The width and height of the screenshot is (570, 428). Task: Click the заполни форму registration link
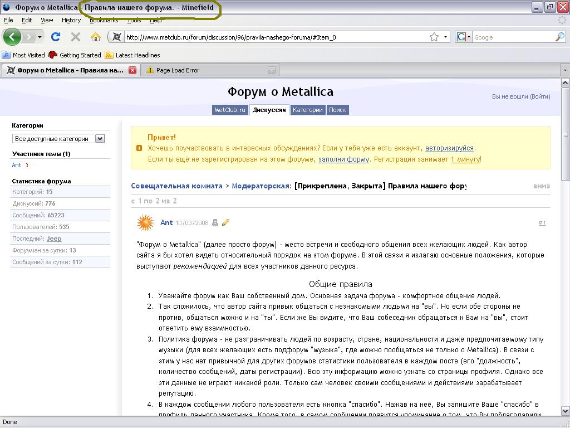coord(343,159)
